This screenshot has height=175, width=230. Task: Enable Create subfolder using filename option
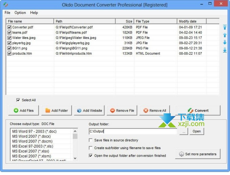pos(91,148)
